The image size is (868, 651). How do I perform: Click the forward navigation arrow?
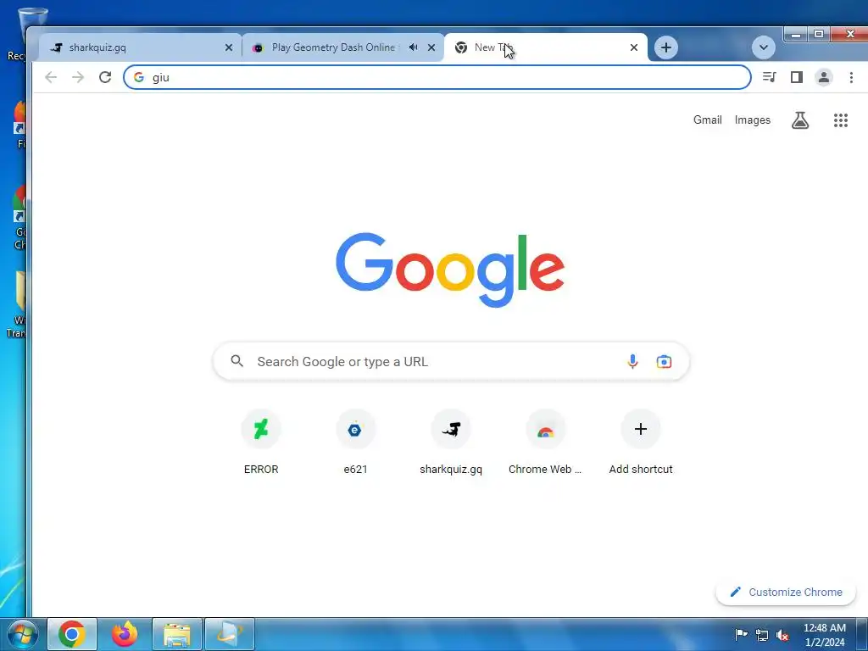click(78, 77)
